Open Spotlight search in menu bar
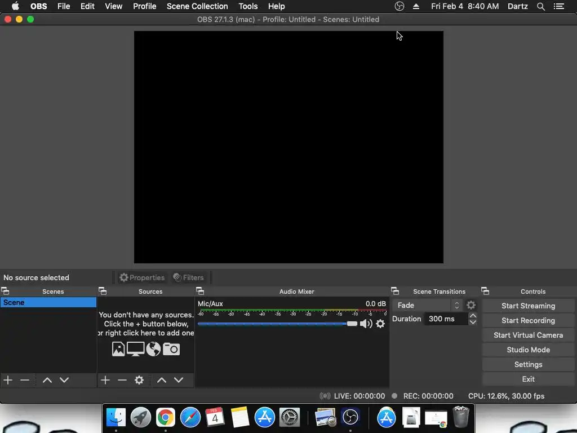The width and height of the screenshot is (577, 433). [x=540, y=6]
